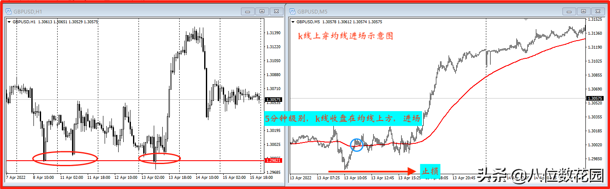Minimize the GBPUSD,M5 chart window
610x189 pixels.
[x=570, y=11]
